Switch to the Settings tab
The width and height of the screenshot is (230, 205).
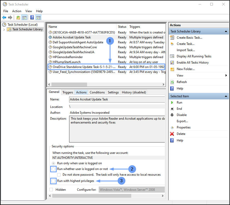[113, 92]
